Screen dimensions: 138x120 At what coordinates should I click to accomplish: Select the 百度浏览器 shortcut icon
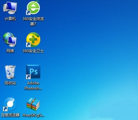10,105
